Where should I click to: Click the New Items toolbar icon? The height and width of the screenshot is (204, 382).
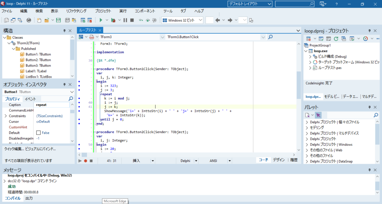[x=39, y=20]
